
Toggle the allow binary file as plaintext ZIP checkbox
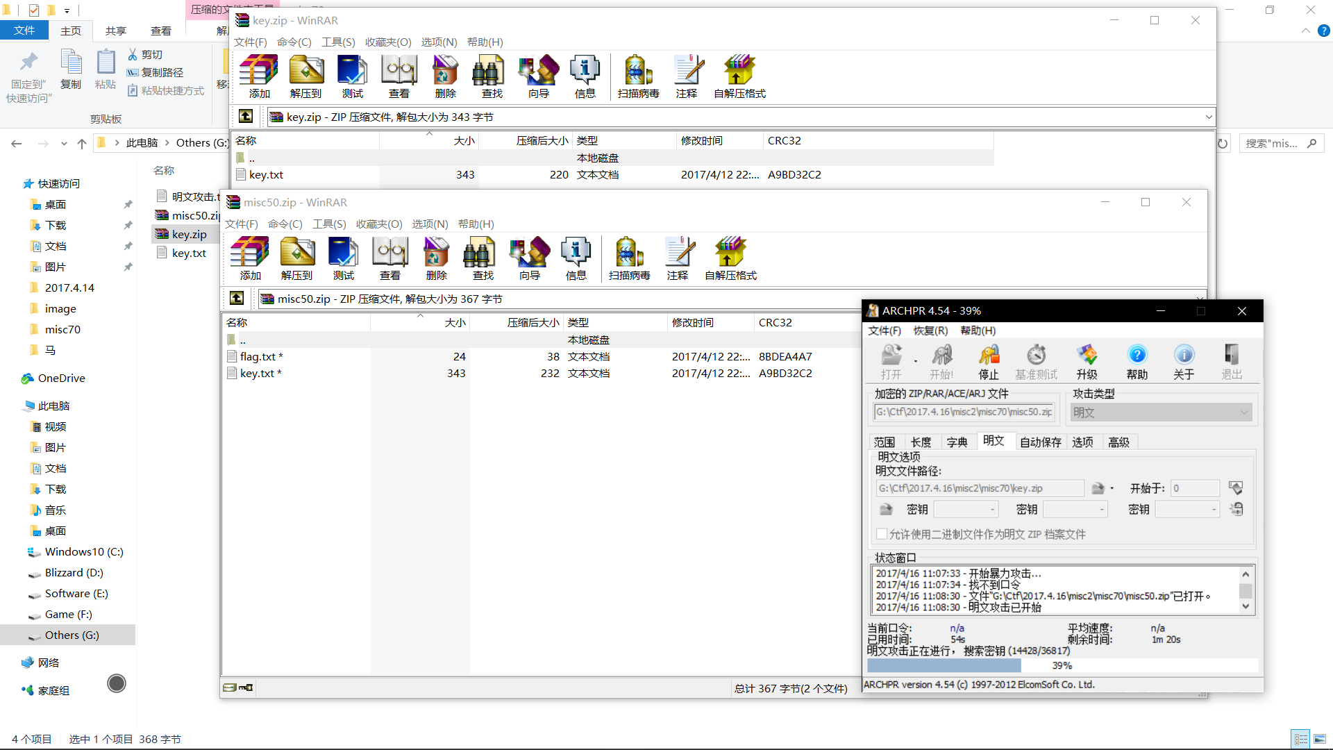[x=882, y=534]
